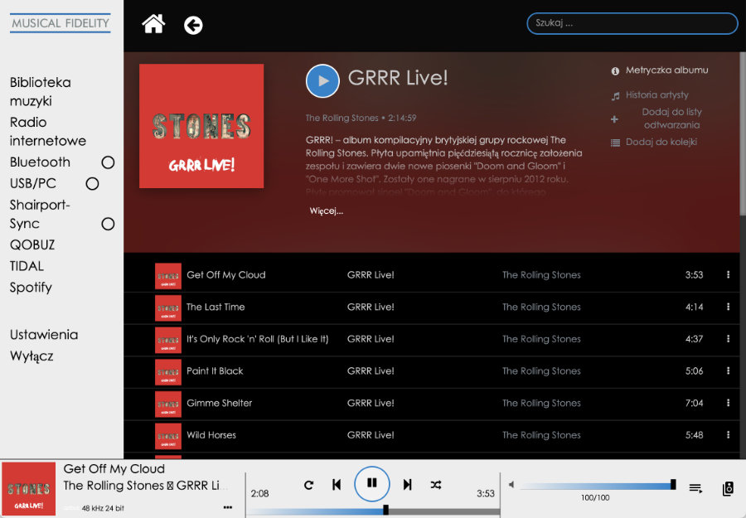Click Dodaj do listy odtwarzania
746x518 pixels.
point(671,119)
